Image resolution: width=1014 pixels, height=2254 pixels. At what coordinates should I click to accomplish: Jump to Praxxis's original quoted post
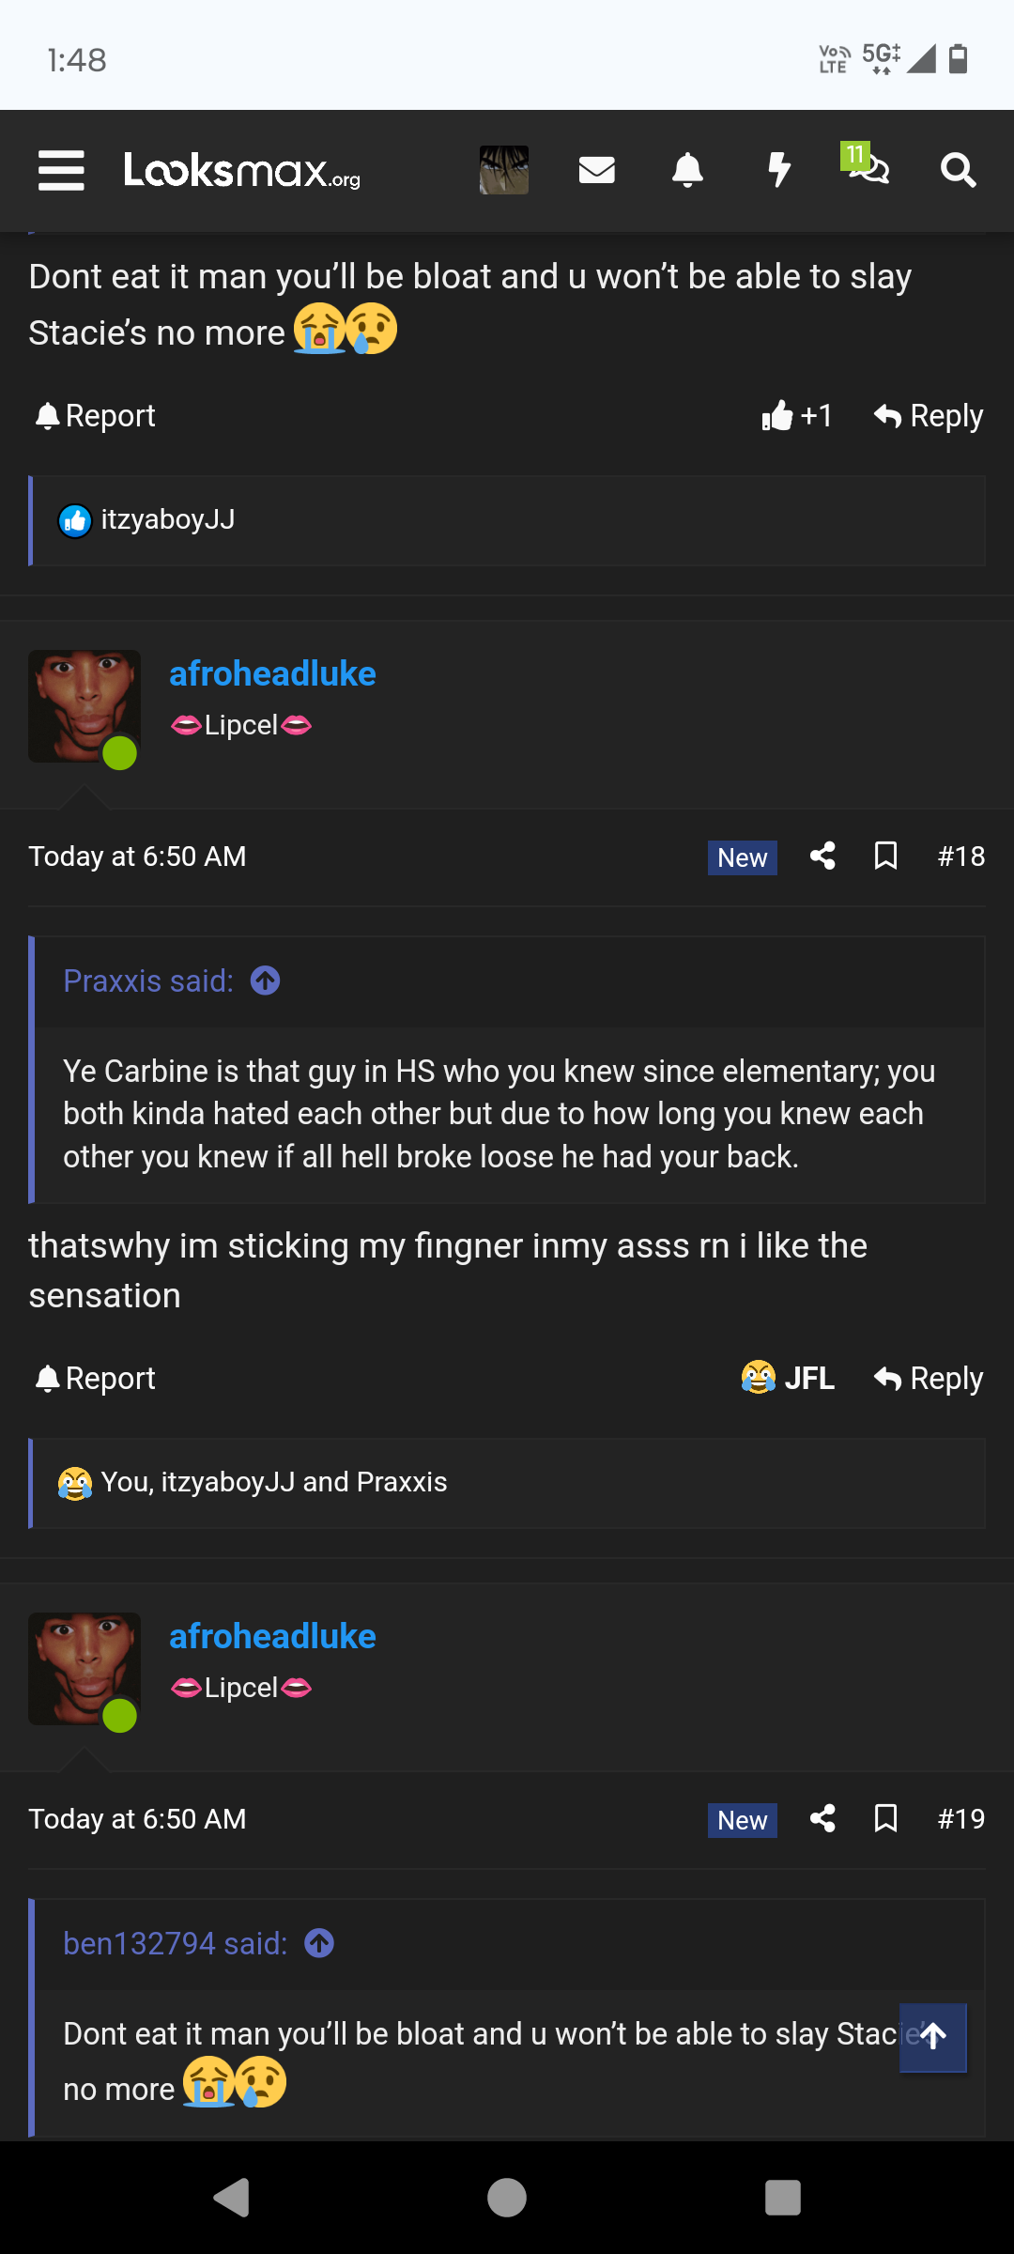point(266,980)
